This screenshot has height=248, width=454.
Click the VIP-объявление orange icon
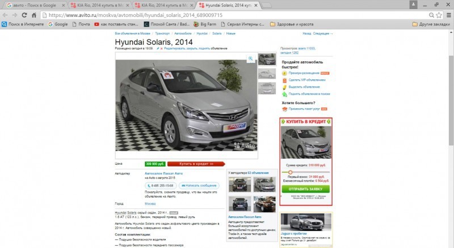pyautogui.click(x=285, y=80)
